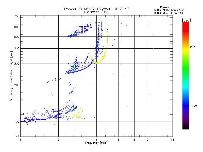Click the 'Phases' heading at top right
Screen dimensions: 203x152
tap(164, 7)
